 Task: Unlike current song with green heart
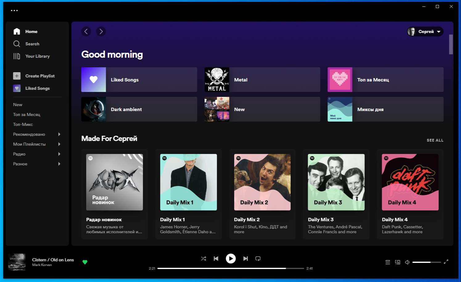point(85,262)
